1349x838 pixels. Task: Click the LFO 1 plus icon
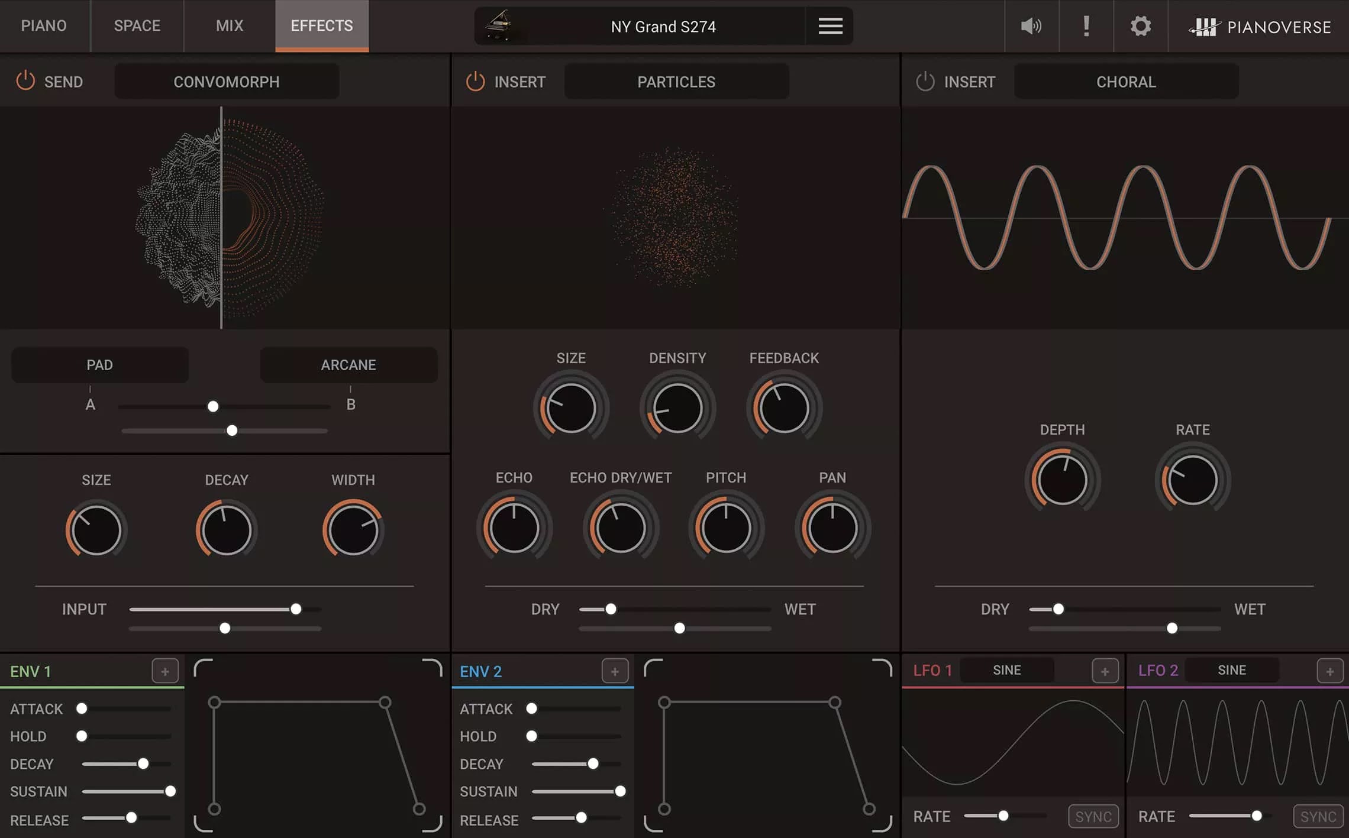point(1104,671)
